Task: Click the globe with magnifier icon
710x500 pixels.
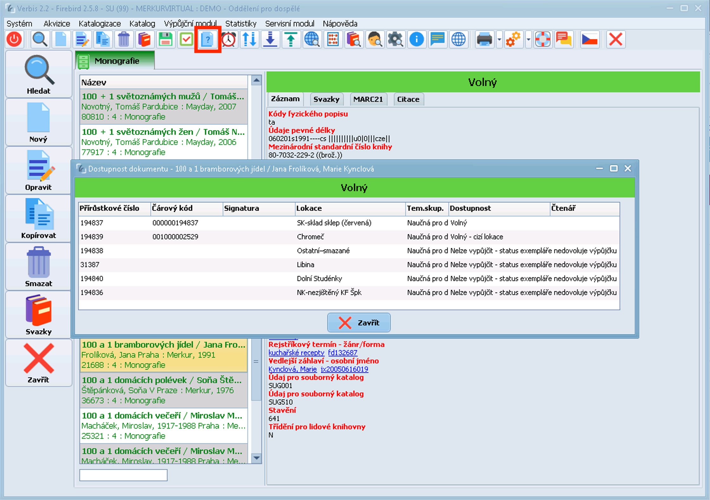Action: [x=312, y=40]
